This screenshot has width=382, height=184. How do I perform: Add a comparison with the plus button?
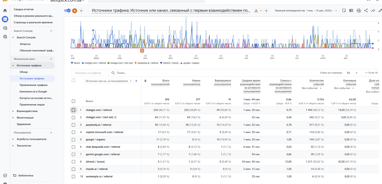click(81, 11)
